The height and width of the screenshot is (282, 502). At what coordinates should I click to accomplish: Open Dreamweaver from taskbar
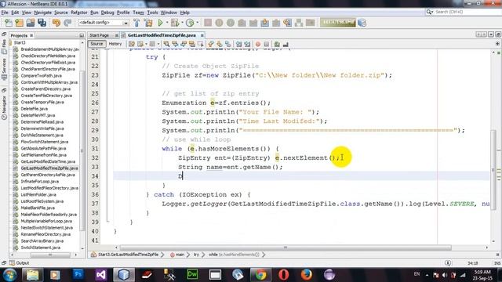click(x=192, y=275)
